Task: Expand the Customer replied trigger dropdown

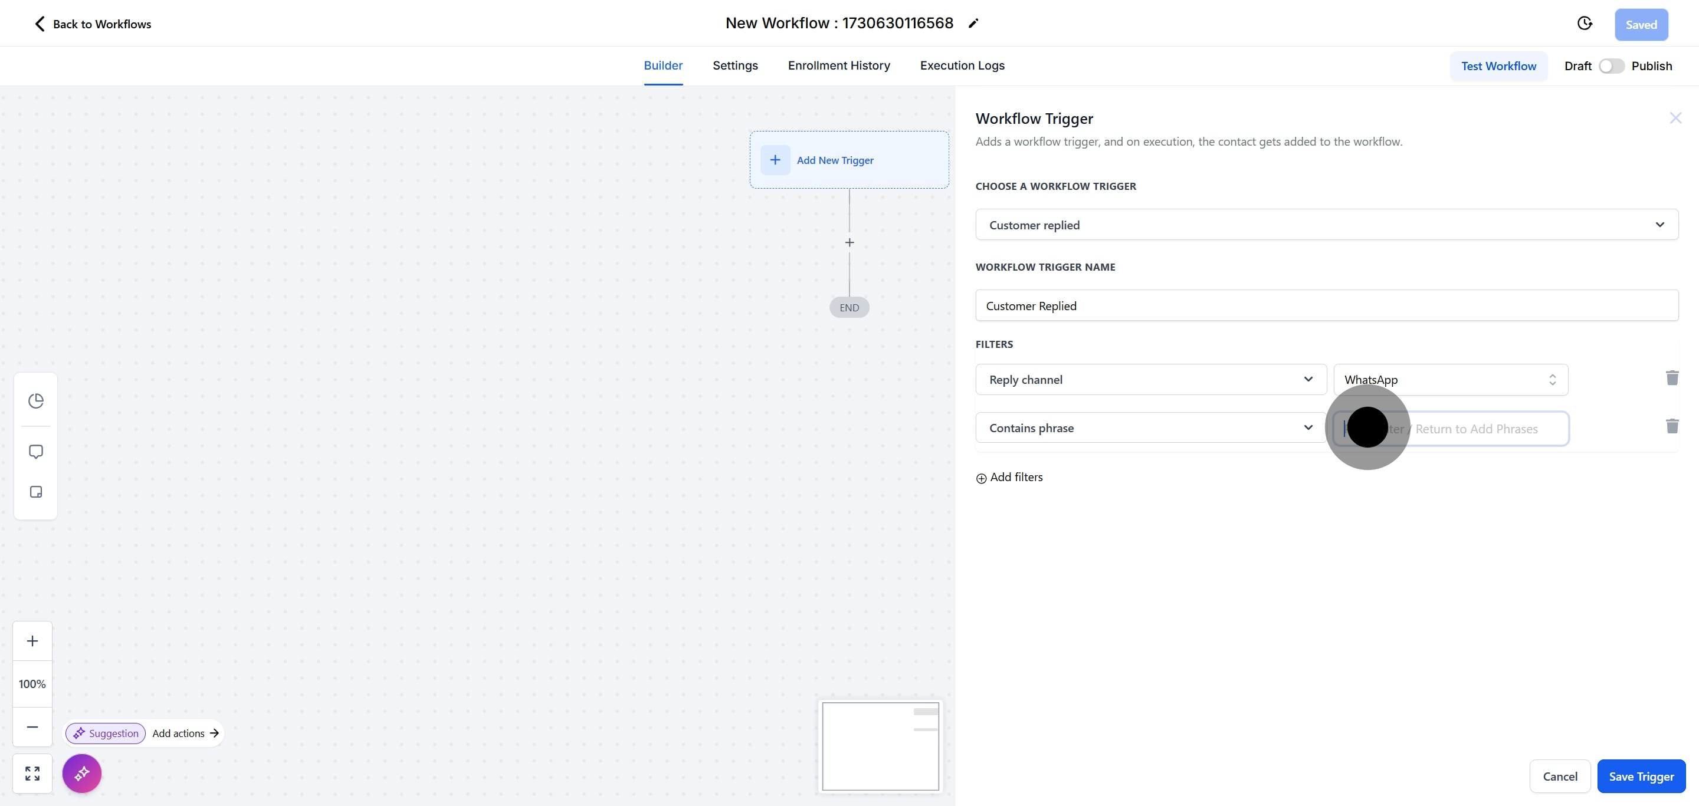Action: 1326,225
